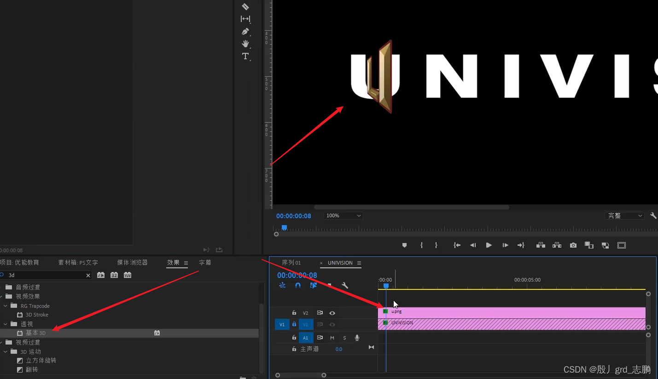Switch to the 媒体浏览器 tab
This screenshot has width=658, height=379.
132,263
